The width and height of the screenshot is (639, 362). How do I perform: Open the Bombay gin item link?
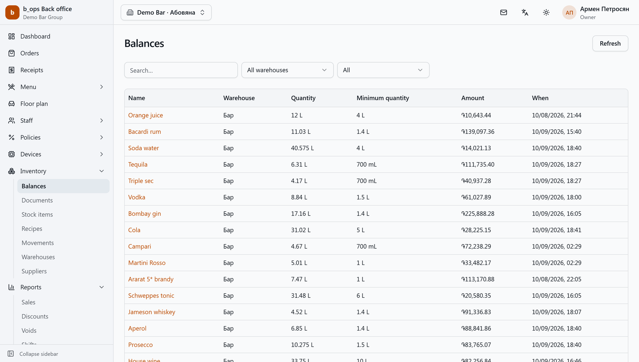tap(145, 214)
